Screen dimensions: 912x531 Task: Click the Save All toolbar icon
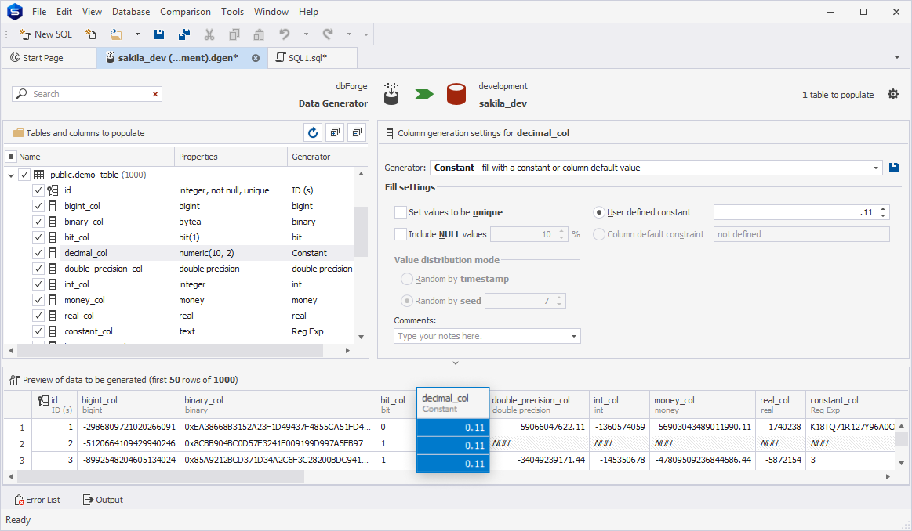(184, 34)
